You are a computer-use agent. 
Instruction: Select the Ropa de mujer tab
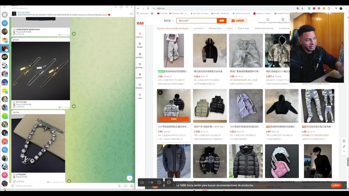243,28
